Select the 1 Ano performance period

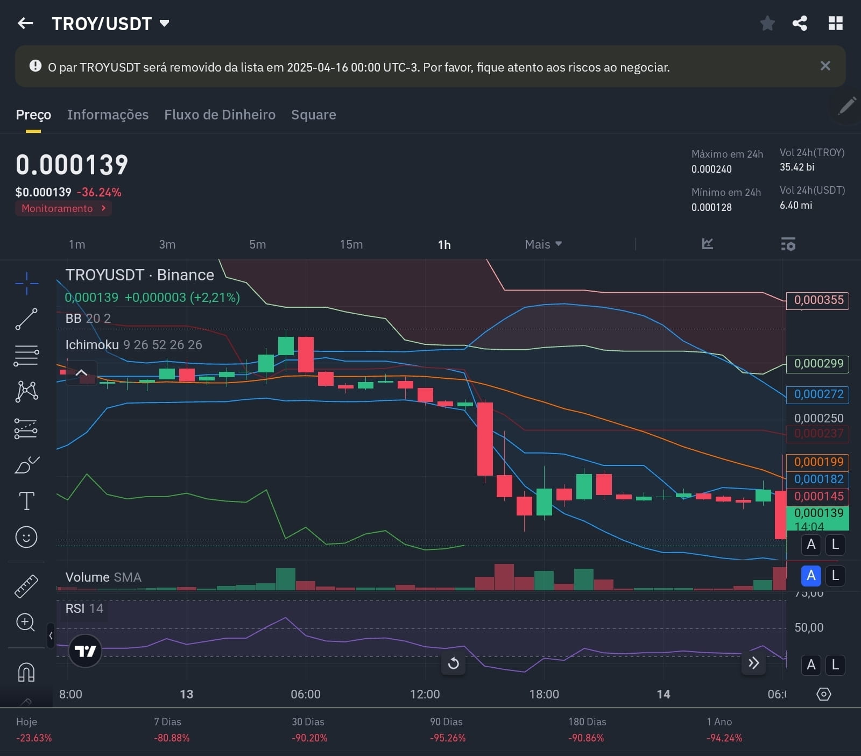(x=724, y=730)
